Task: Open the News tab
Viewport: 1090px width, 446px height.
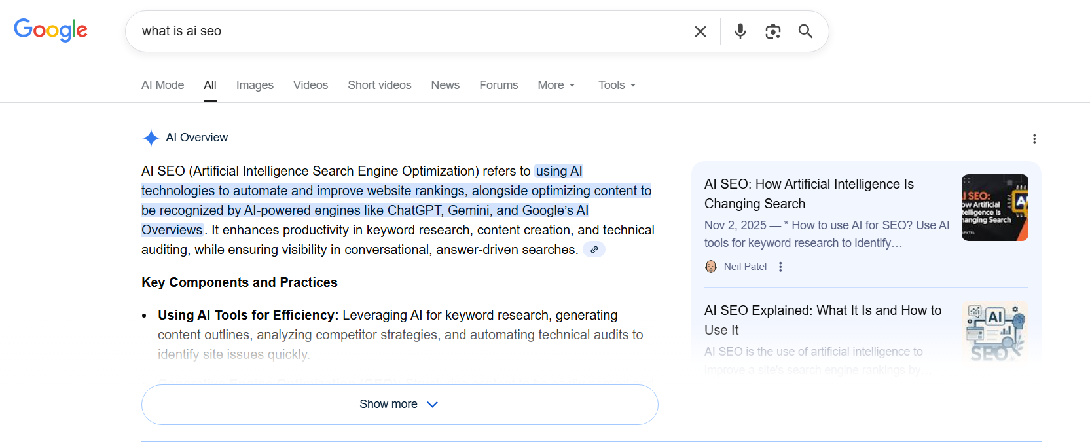Action: coord(445,85)
